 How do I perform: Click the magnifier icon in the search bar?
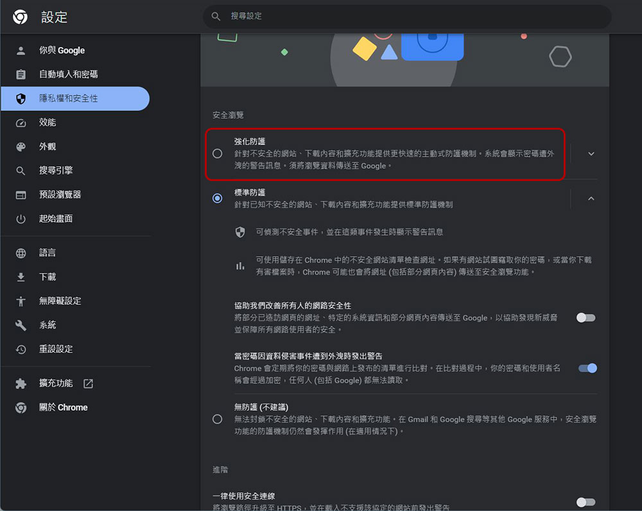pyautogui.click(x=216, y=16)
